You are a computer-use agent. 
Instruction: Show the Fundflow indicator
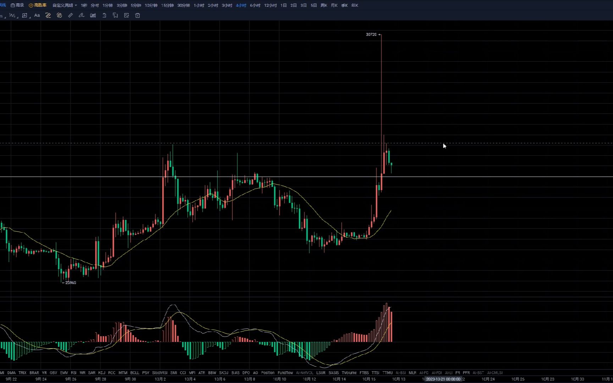click(x=285, y=373)
